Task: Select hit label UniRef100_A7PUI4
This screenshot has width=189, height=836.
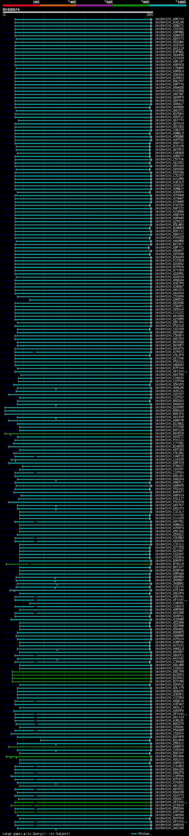Action: pos(170,639)
